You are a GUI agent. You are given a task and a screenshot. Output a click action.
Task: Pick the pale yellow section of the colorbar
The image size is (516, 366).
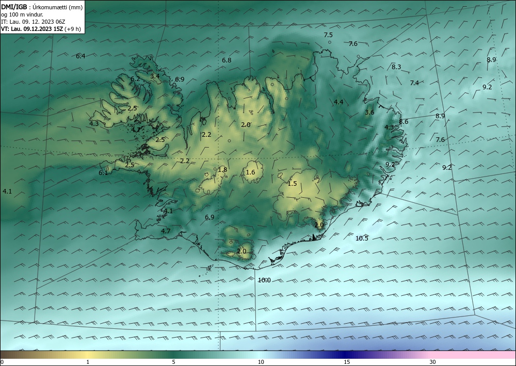88,355
